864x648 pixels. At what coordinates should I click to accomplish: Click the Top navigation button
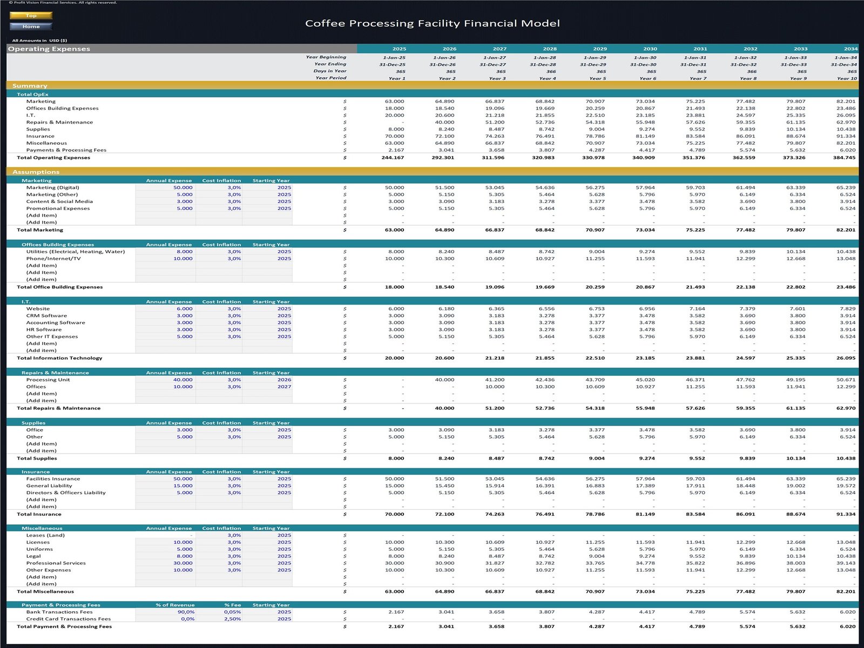(31, 15)
